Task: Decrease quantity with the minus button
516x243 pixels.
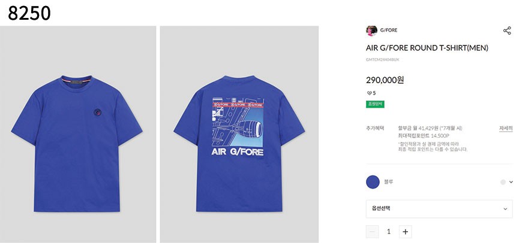Action: pyautogui.click(x=373, y=232)
